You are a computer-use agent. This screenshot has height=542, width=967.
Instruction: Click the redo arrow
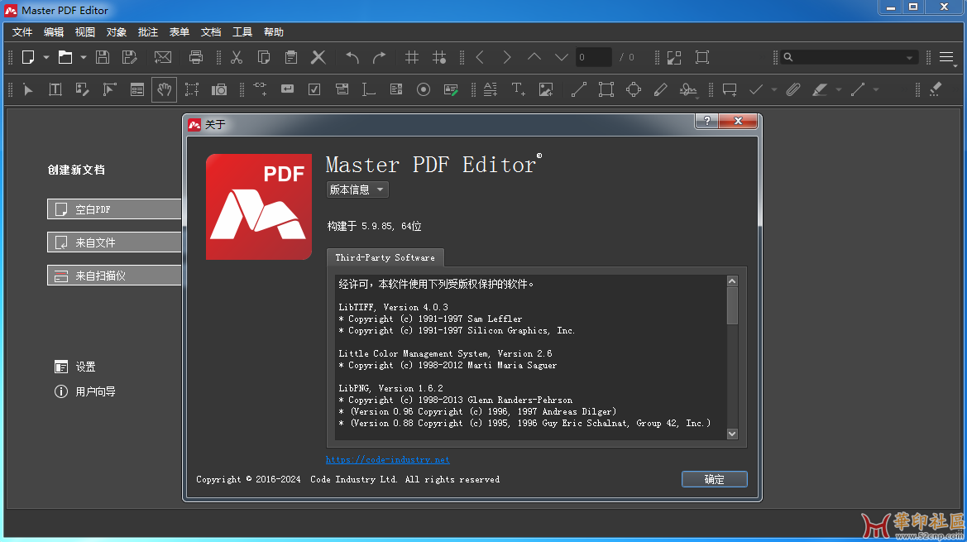tap(380, 57)
